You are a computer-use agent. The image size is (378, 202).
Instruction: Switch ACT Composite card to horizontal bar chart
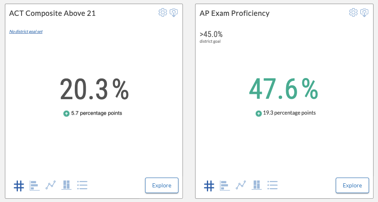pos(35,186)
